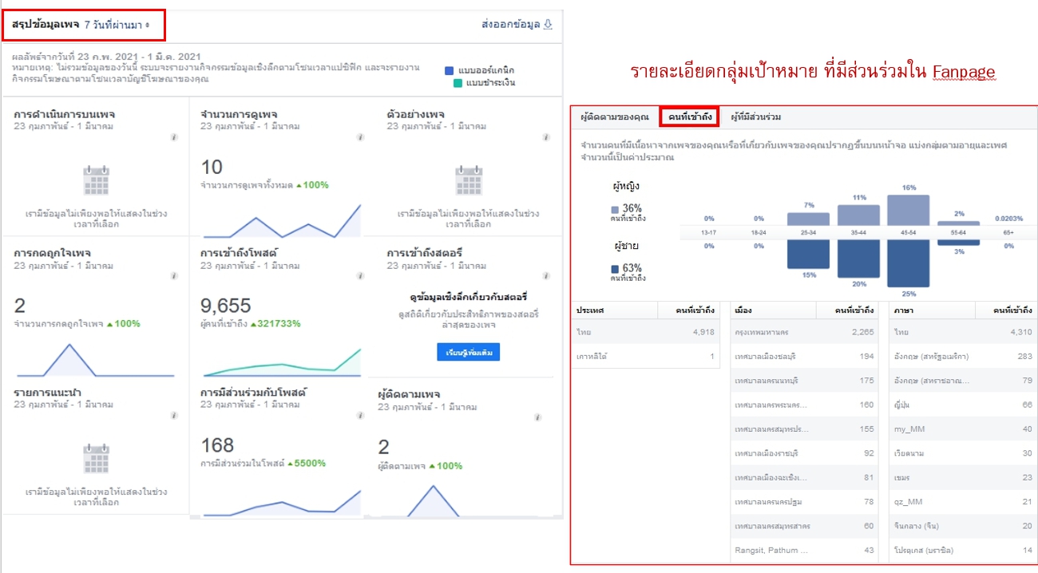Screen dimensions: 1038x573
Task: Click info icon on จำนวนการดูเพจ card
Action: pos(359,137)
